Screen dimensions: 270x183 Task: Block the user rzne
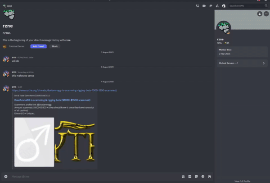pos(55,46)
